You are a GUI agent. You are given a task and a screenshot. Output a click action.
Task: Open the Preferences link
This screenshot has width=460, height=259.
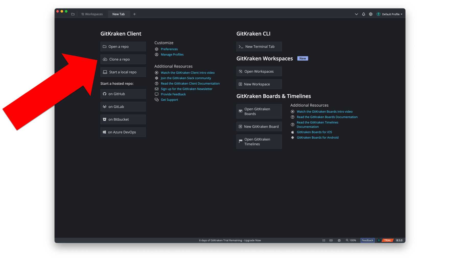169,49
